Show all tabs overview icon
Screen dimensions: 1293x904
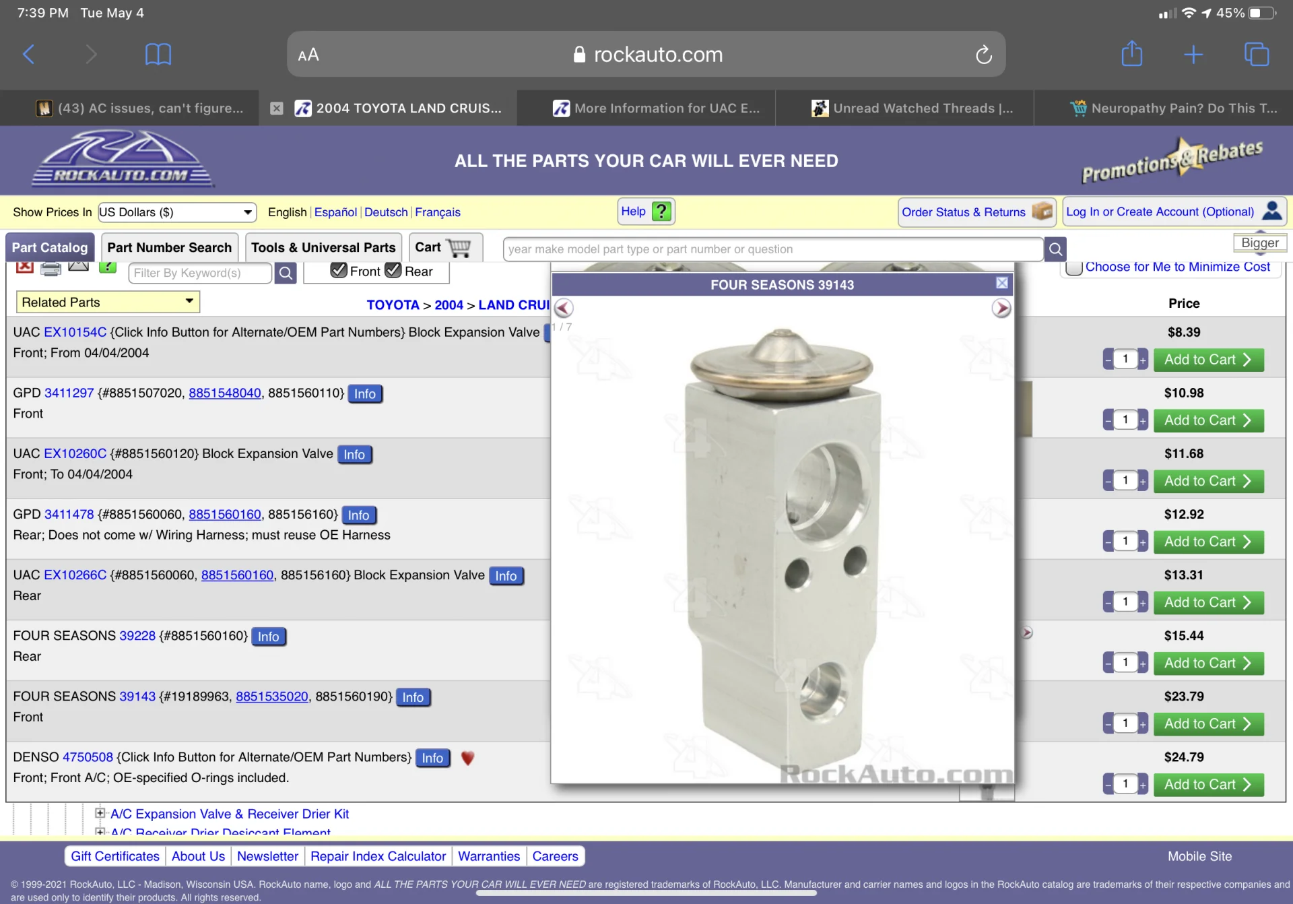[1257, 54]
